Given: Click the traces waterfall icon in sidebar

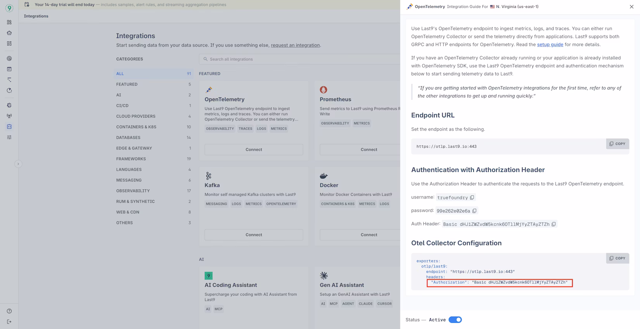Looking at the screenshot, I should (x=9, y=80).
